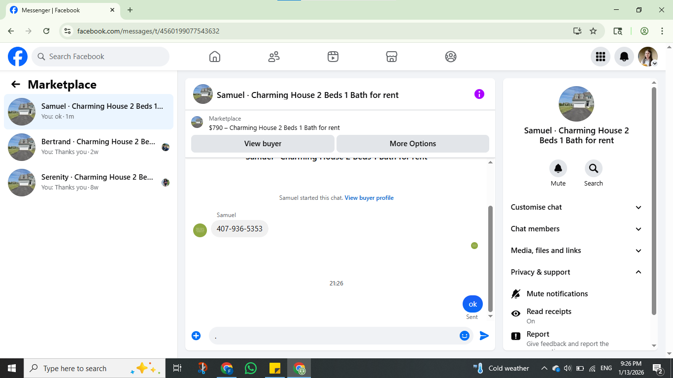673x378 pixels.
Task: Search in conversation magnifier icon
Action: click(x=594, y=168)
